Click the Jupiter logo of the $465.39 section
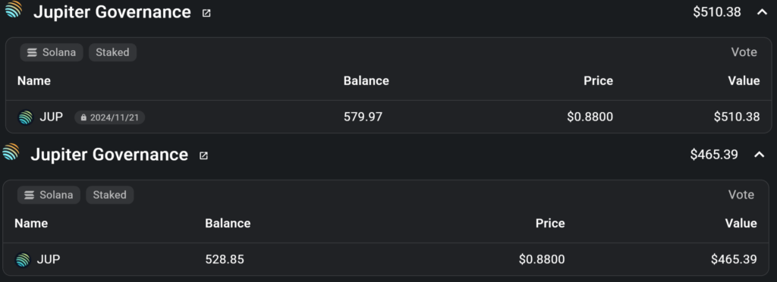Screen dimensions: 777x282 11,152
